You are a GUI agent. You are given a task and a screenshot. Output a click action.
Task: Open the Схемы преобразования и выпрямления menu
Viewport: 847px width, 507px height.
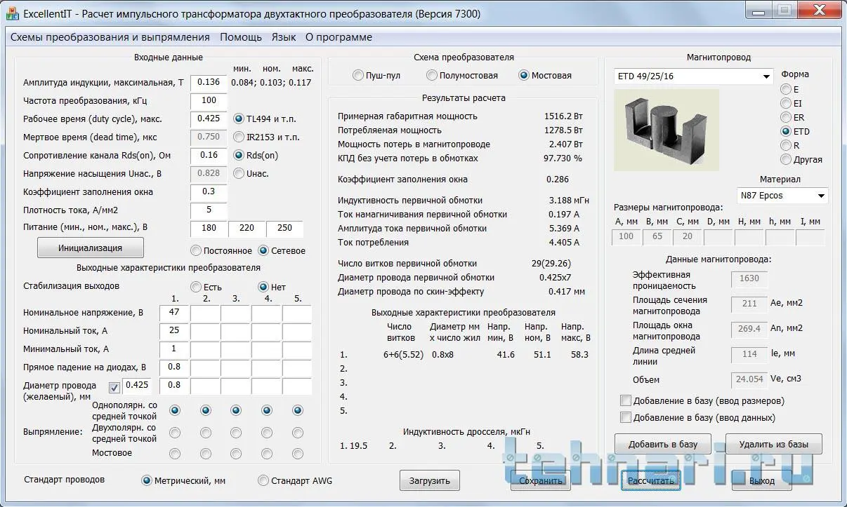110,37
